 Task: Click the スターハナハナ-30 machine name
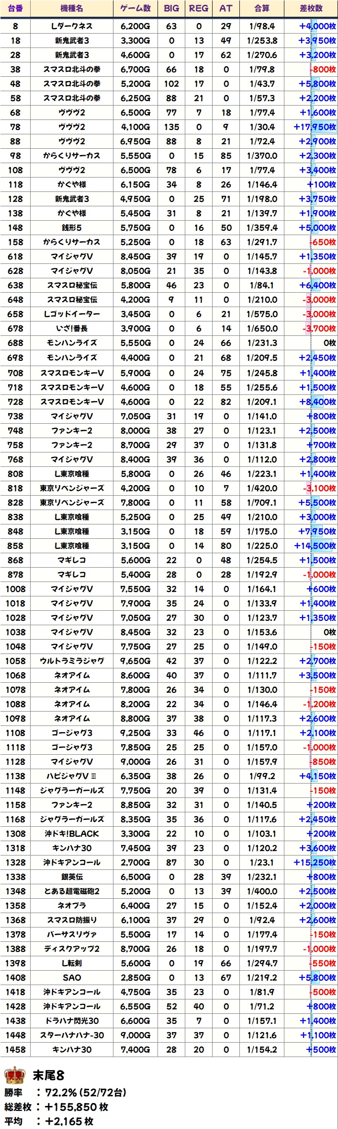pos(72,1035)
